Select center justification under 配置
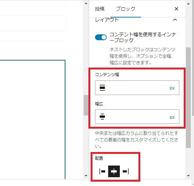 [x=114, y=171]
